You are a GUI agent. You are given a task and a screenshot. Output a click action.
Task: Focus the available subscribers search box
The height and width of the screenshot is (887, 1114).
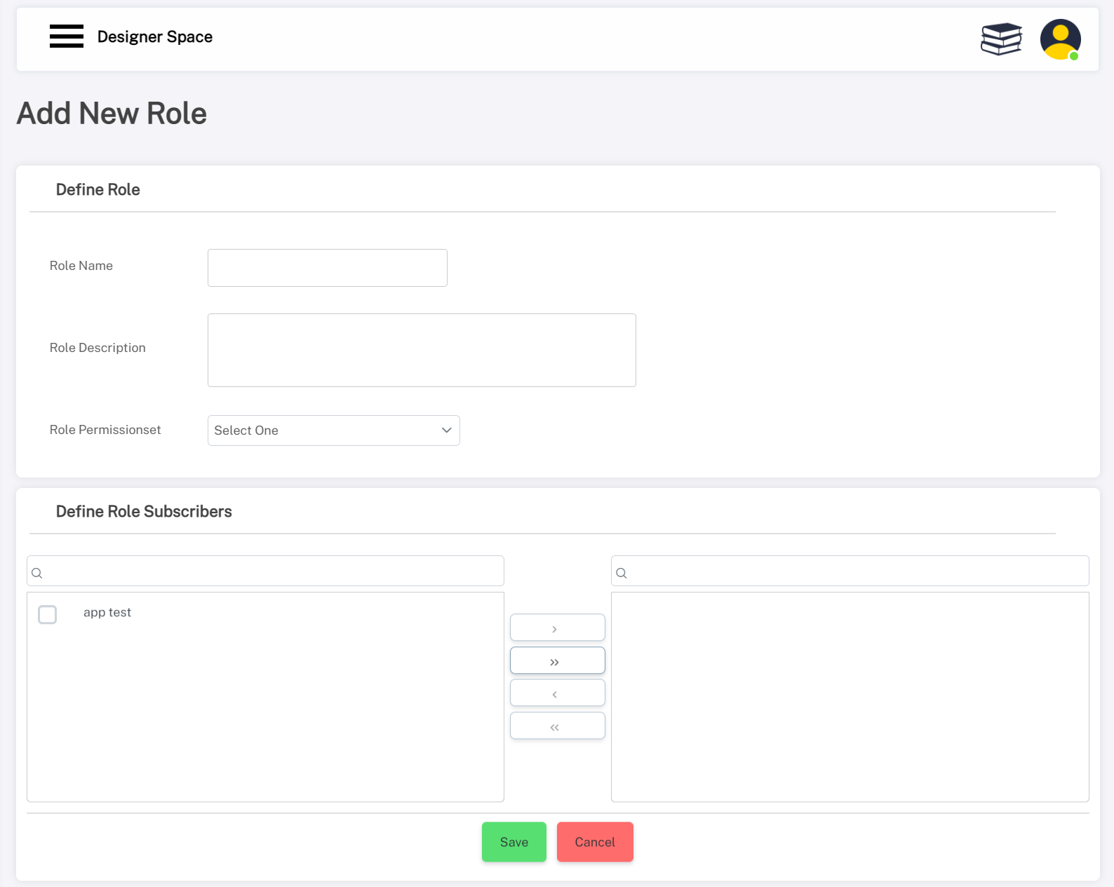(x=274, y=571)
